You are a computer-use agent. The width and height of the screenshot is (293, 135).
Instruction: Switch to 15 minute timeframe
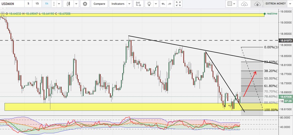(37, 4)
